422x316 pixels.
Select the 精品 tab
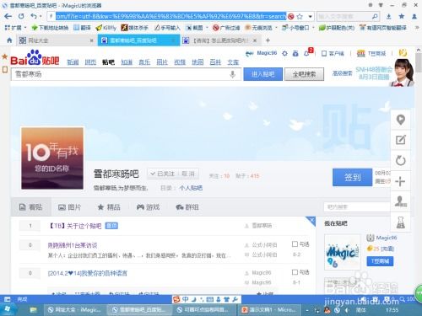pos(109,207)
